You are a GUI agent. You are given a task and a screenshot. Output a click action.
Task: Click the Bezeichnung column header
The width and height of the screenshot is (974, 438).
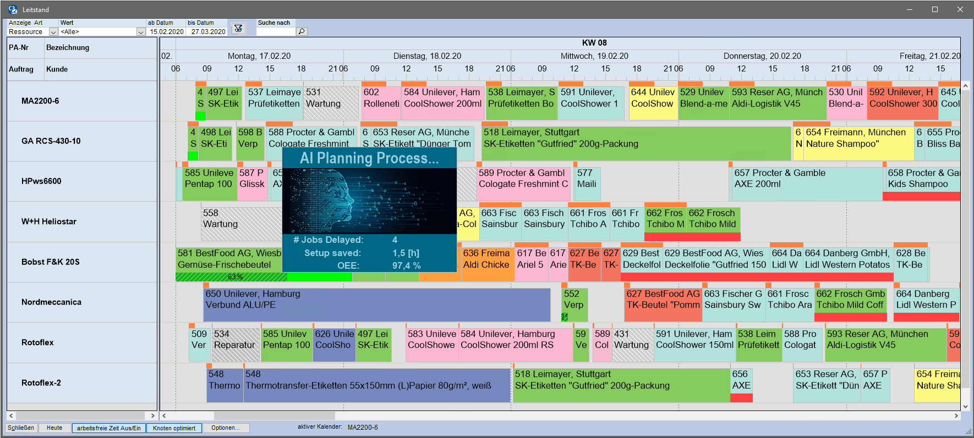[101, 48]
